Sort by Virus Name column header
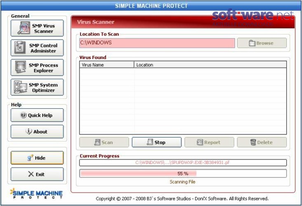The image size is (302, 206). tap(107, 65)
